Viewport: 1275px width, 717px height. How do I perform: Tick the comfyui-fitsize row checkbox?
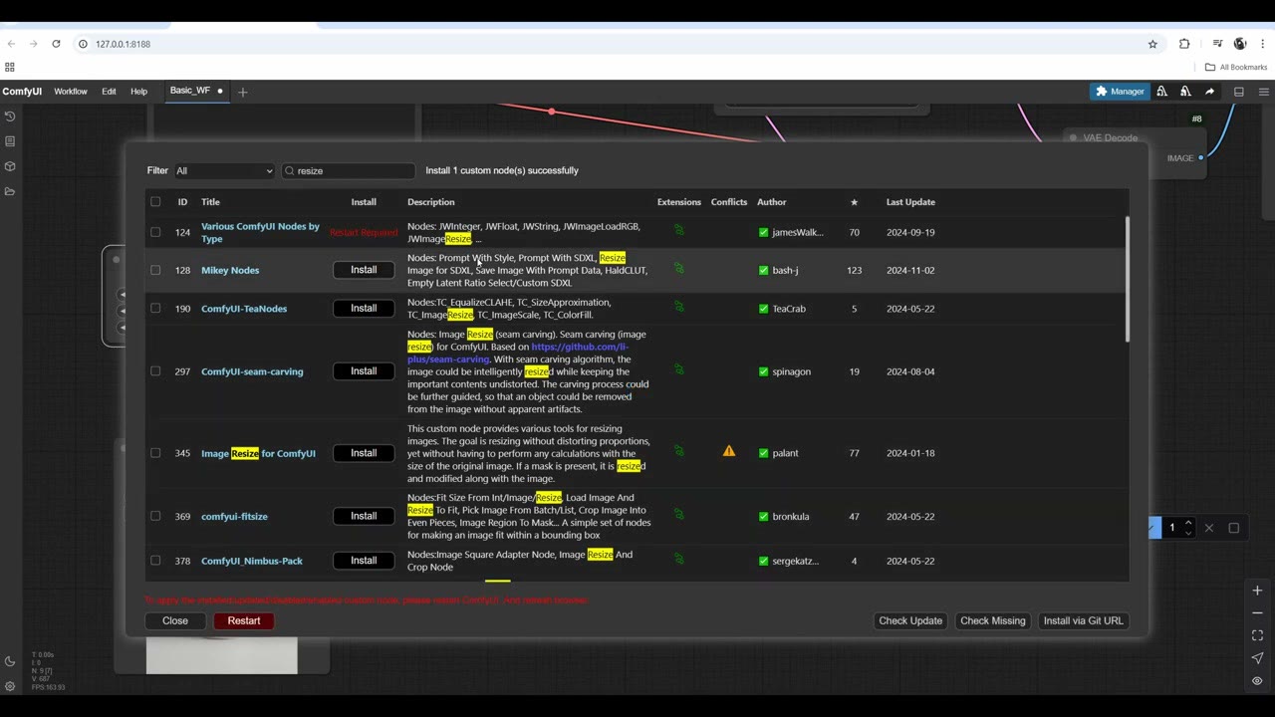point(155,516)
